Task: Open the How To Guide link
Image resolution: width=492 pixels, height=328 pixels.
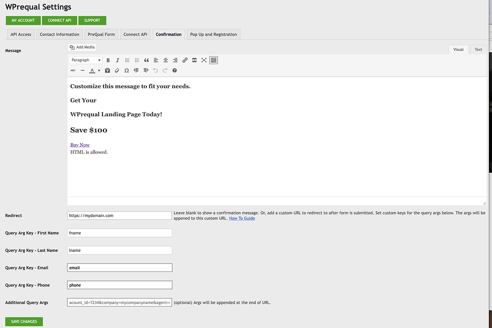Action: click(x=242, y=219)
